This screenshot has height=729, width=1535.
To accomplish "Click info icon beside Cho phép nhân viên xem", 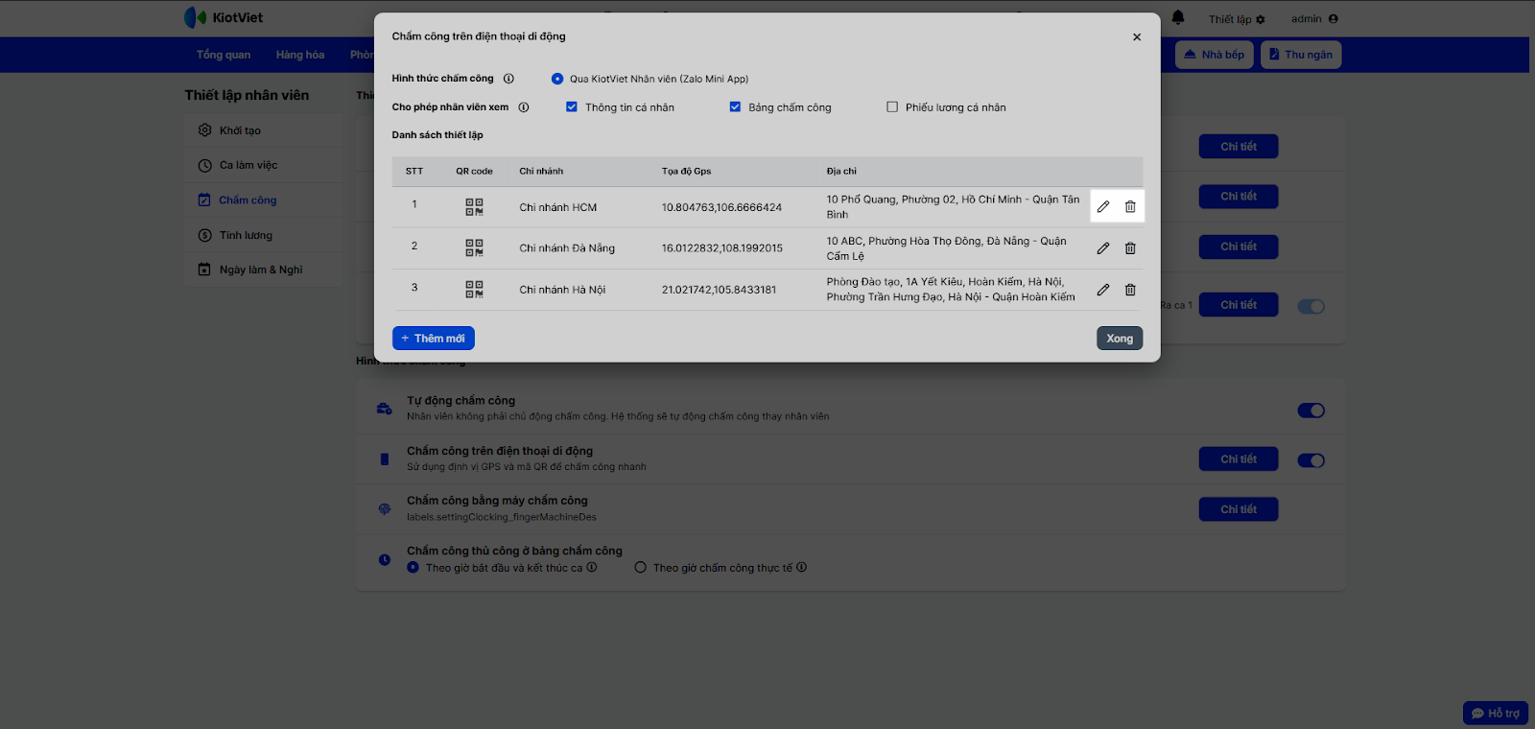I will coord(524,107).
